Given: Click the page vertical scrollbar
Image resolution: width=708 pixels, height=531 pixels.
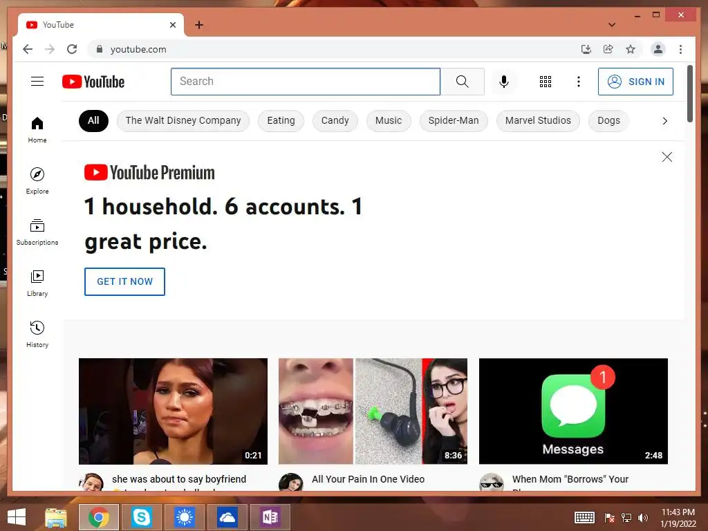Looking at the screenshot, I should point(689,93).
